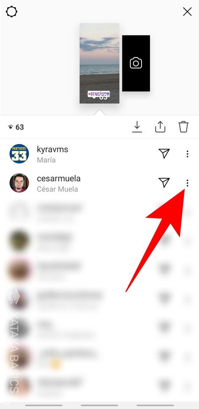Tap the camera icon to add story
The height and width of the screenshot is (409, 199).
(136, 63)
